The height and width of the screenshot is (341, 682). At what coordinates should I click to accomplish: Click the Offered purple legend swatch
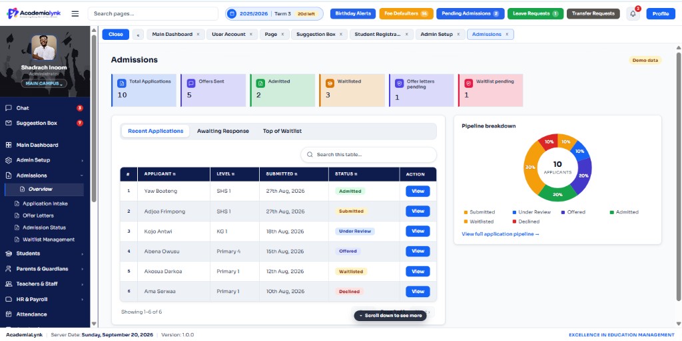(563, 213)
